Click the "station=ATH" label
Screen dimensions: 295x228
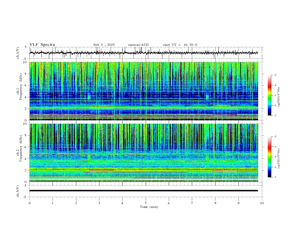point(138,45)
